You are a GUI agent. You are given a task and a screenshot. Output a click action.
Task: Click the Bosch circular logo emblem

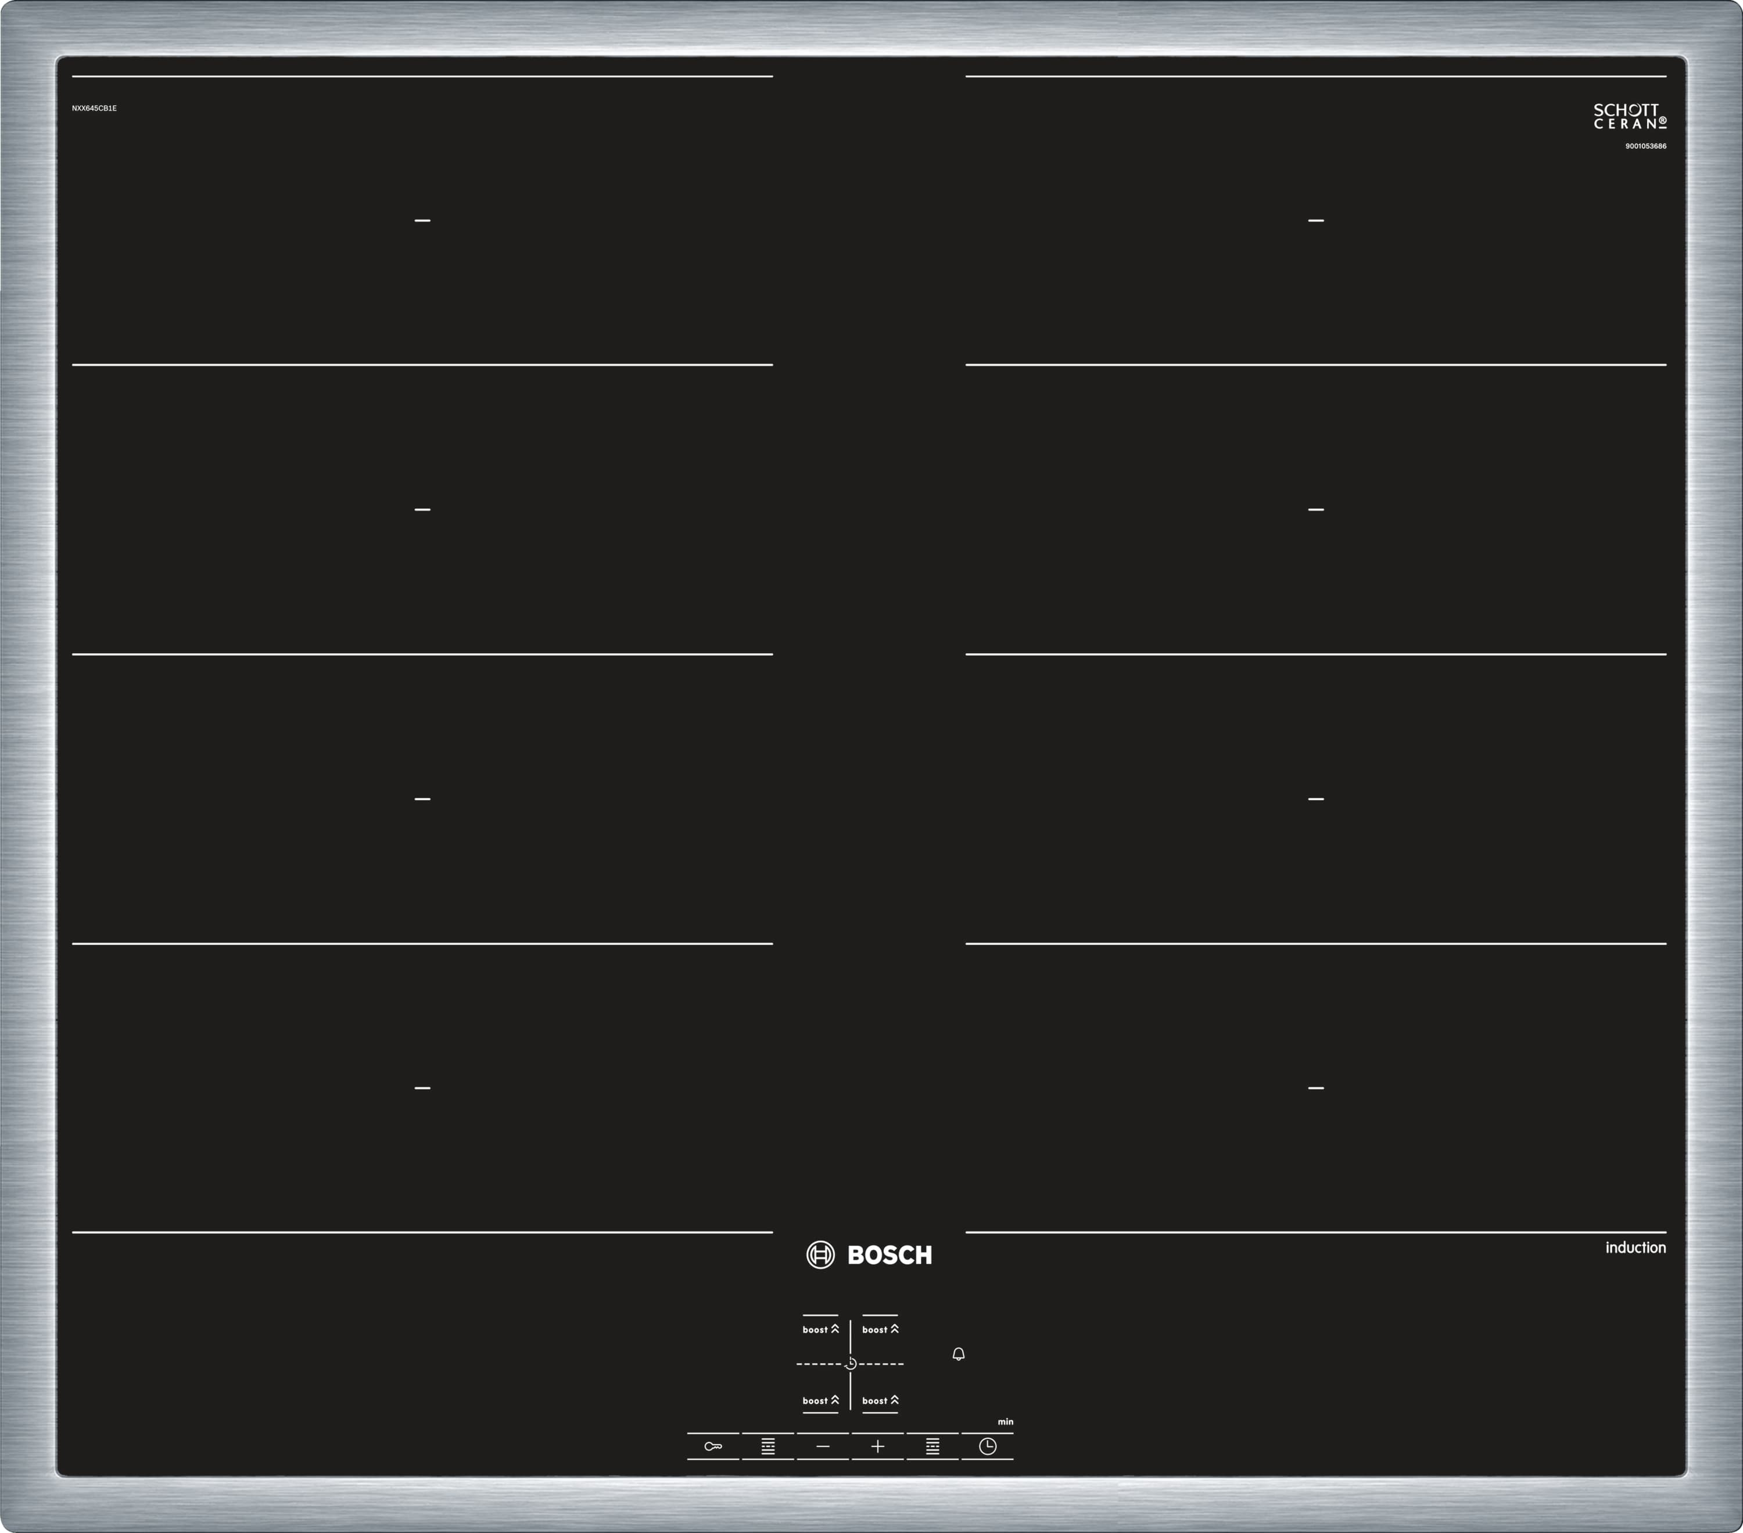pos(820,1254)
